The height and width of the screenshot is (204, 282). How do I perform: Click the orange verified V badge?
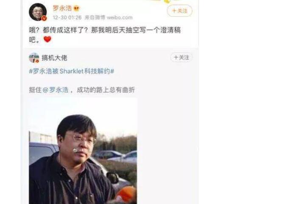pos(44,18)
